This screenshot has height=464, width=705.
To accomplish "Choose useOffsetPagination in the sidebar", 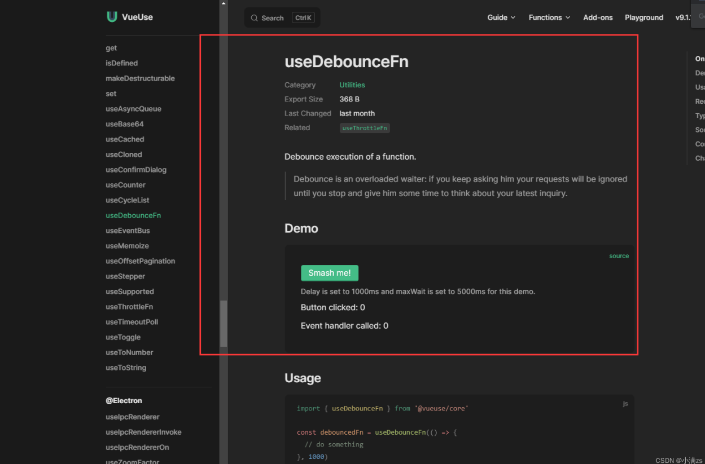I will coord(140,261).
